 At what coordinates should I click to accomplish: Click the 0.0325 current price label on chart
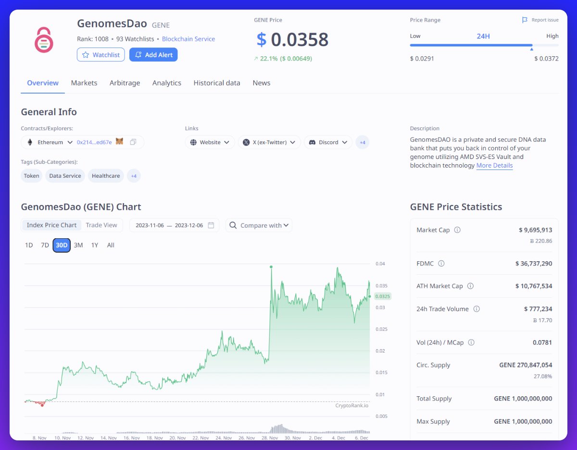pos(383,296)
